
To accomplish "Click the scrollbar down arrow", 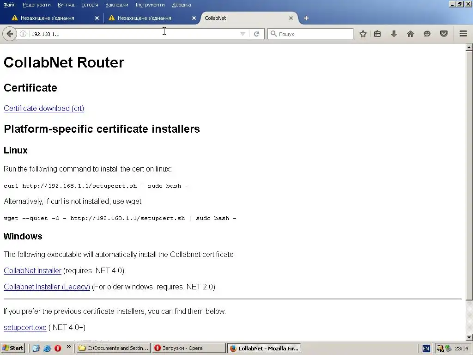I will (x=469, y=337).
